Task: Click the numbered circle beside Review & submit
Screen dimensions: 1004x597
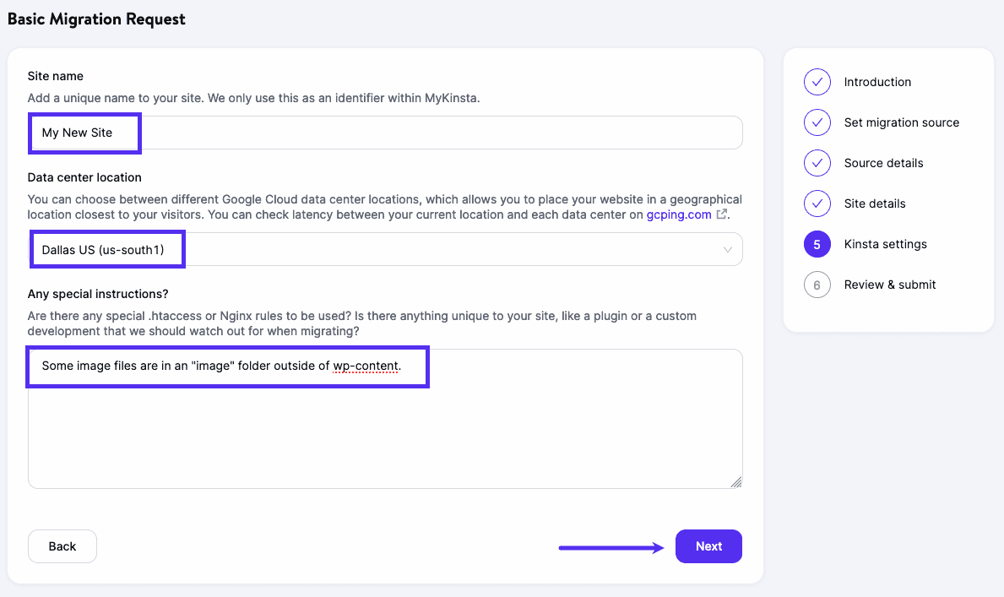Action: click(817, 285)
